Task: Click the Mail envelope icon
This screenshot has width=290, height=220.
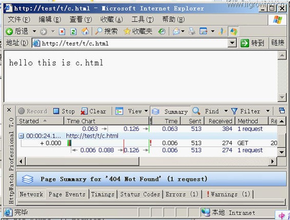Action: tap(176, 31)
